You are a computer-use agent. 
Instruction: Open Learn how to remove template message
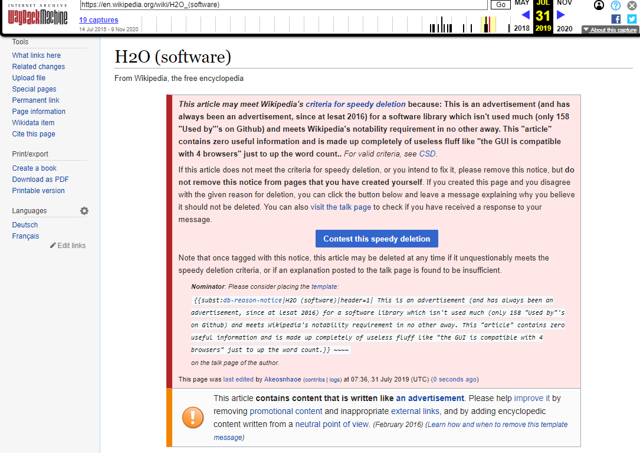tap(390, 431)
